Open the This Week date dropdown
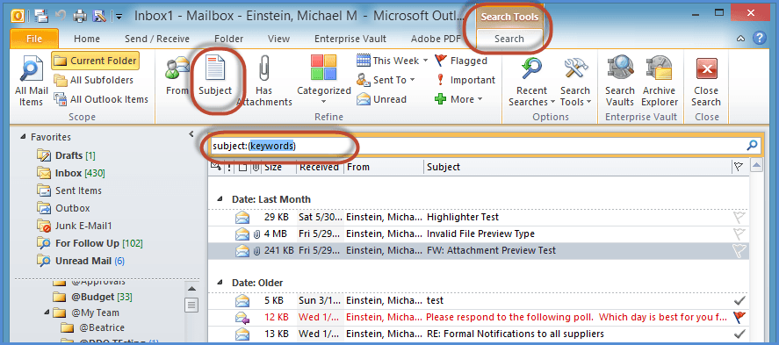779x345 pixels. [393, 61]
